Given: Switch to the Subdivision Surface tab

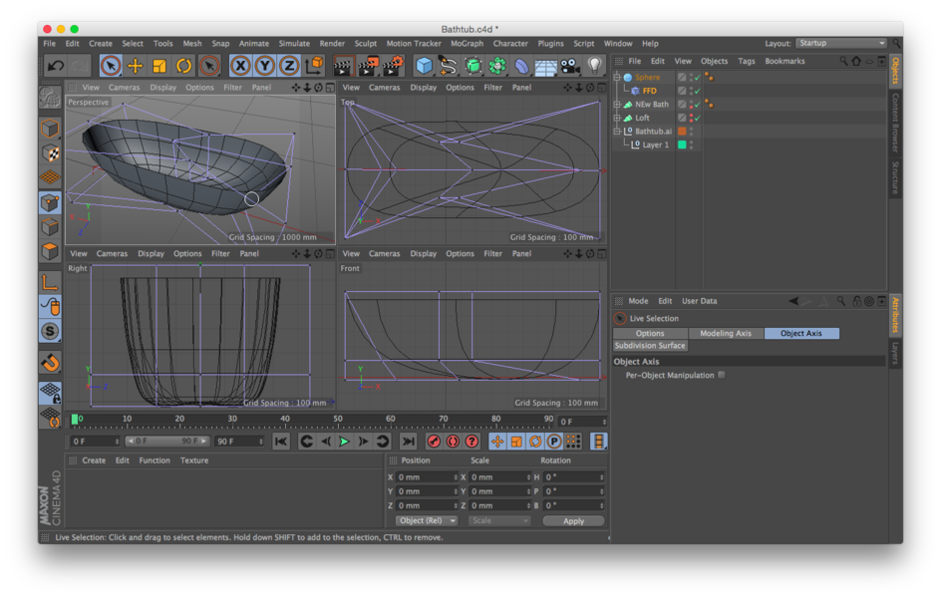Looking at the screenshot, I should 650,346.
